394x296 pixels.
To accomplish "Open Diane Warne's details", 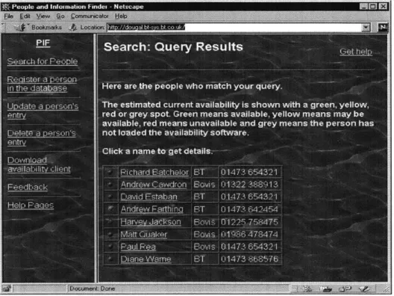I will [x=146, y=259].
